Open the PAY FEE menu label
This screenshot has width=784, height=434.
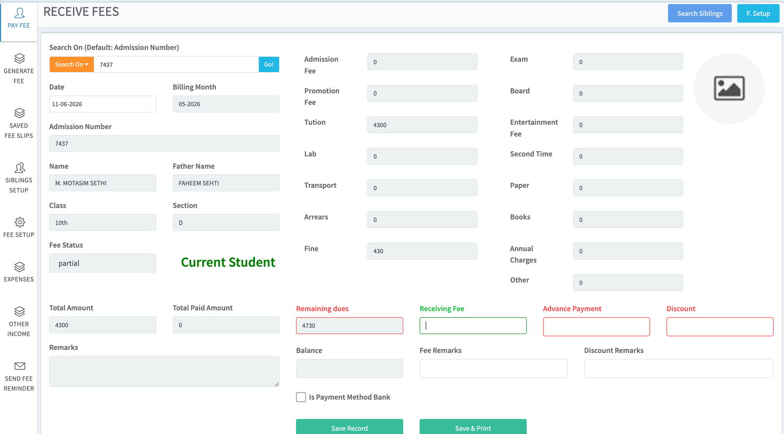tap(19, 25)
